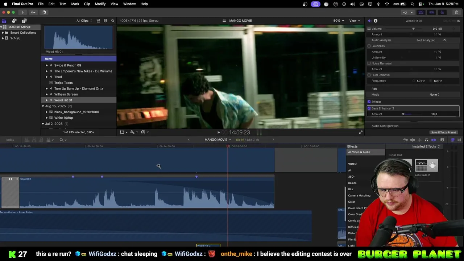464x261 pixels.
Task: Click Save Effects Preset button
Action: 443,132
